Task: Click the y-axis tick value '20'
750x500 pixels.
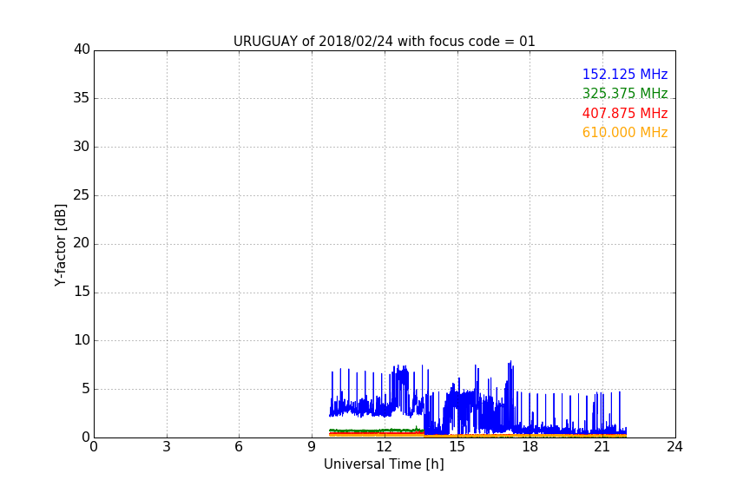Action: pyautogui.click(x=82, y=243)
